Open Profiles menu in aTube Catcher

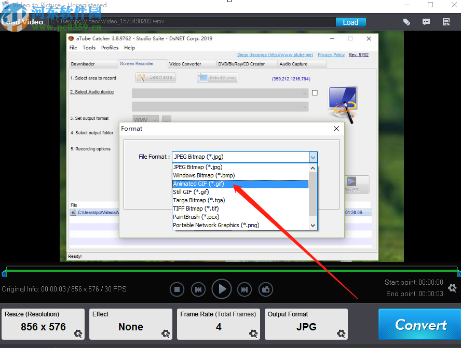[110, 48]
